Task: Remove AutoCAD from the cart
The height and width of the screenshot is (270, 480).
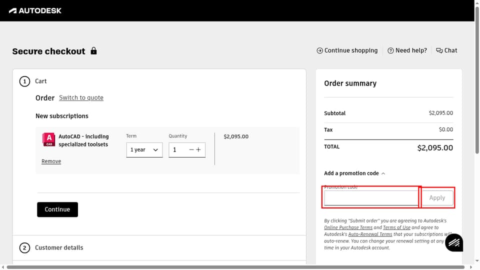Action: click(51, 161)
